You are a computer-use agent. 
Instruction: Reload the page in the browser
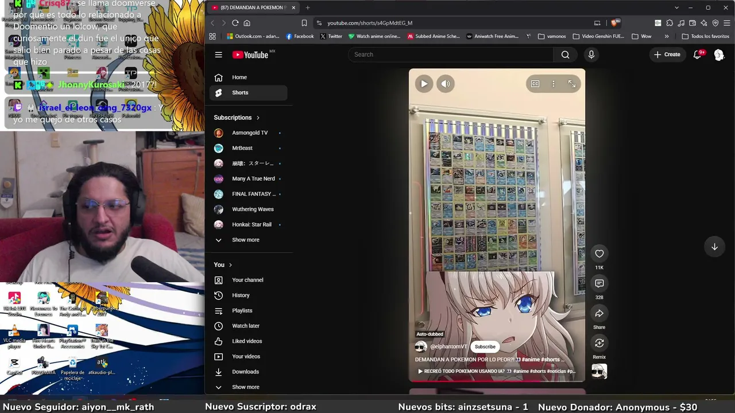[235, 23]
